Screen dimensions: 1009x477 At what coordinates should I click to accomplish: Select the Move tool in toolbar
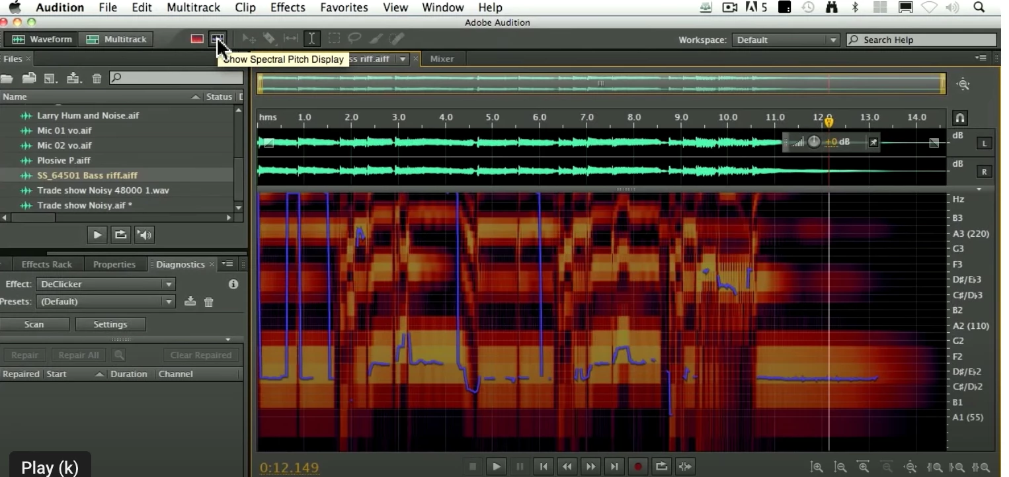pyautogui.click(x=249, y=39)
